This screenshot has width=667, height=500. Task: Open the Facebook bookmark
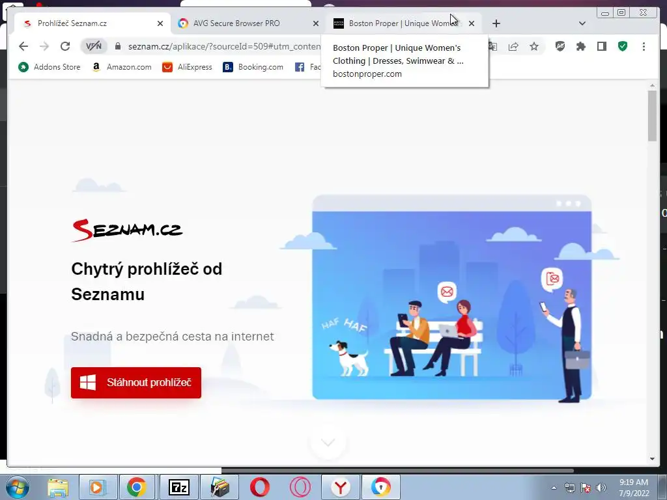(308, 67)
